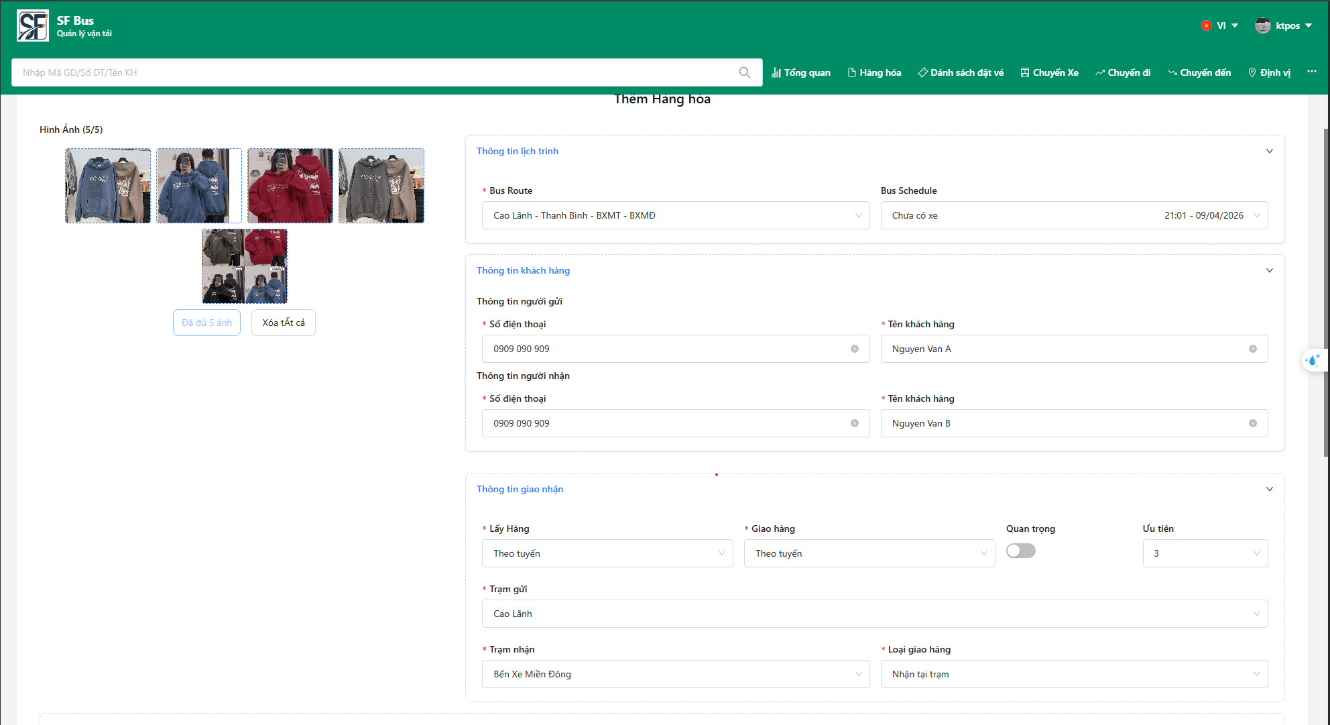
Task: Open the Loại giao hàng dropdown
Action: pyautogui.click(x=1073, y=674)
